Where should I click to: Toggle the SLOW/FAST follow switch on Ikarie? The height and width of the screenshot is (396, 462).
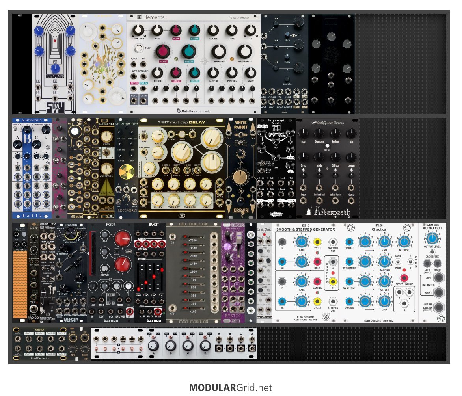(x=78, y=292)
